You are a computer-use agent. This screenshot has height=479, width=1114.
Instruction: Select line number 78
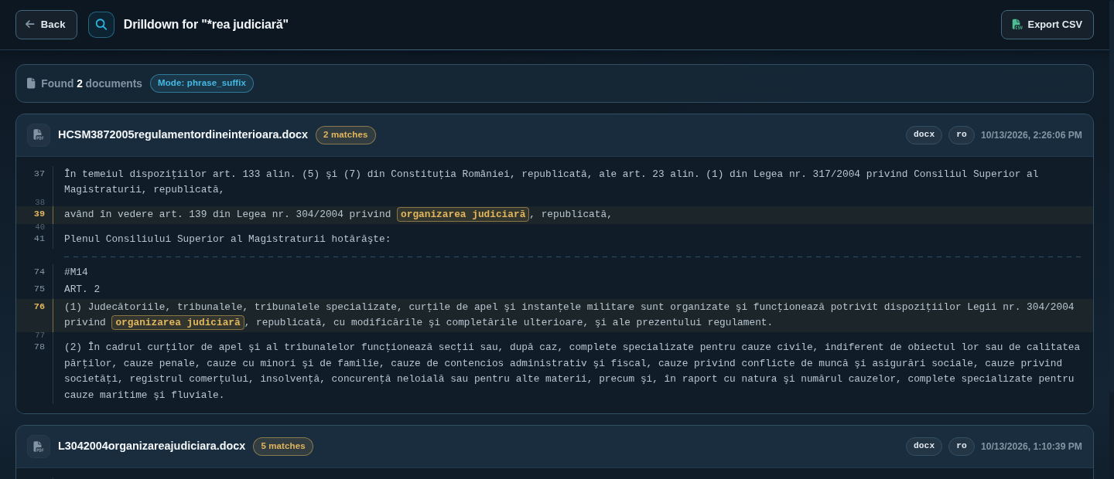[39, 348]
